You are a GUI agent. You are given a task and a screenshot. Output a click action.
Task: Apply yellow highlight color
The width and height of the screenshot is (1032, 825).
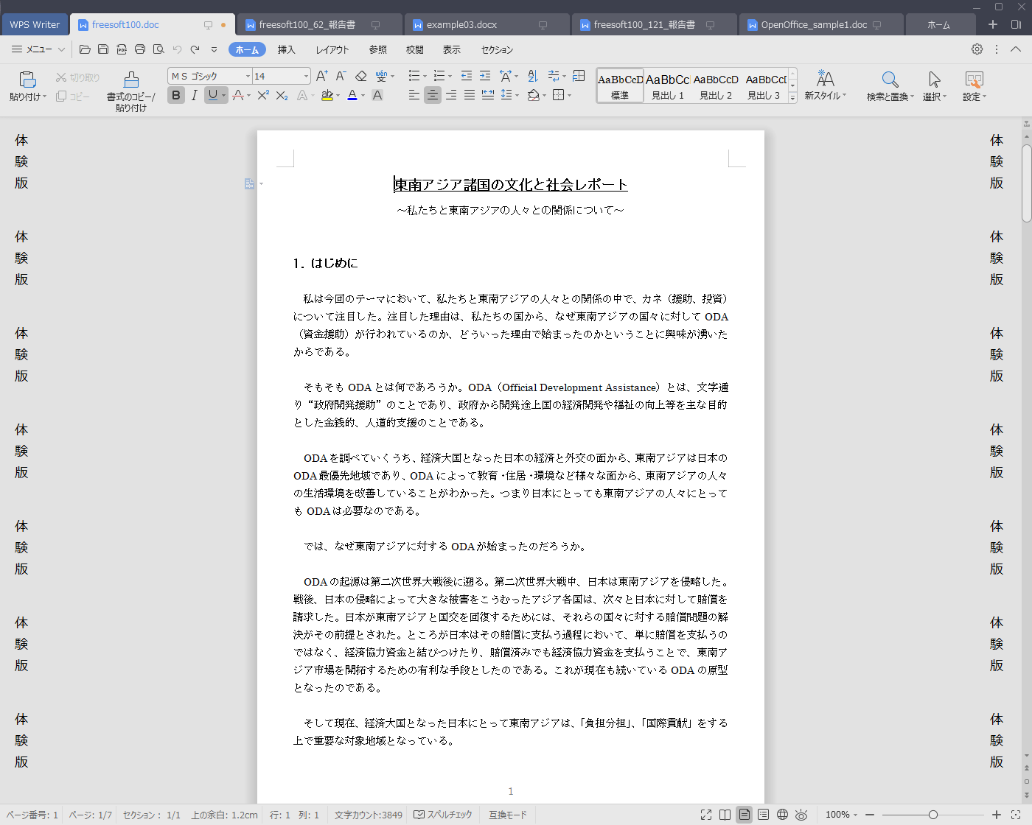pos(327,95)
